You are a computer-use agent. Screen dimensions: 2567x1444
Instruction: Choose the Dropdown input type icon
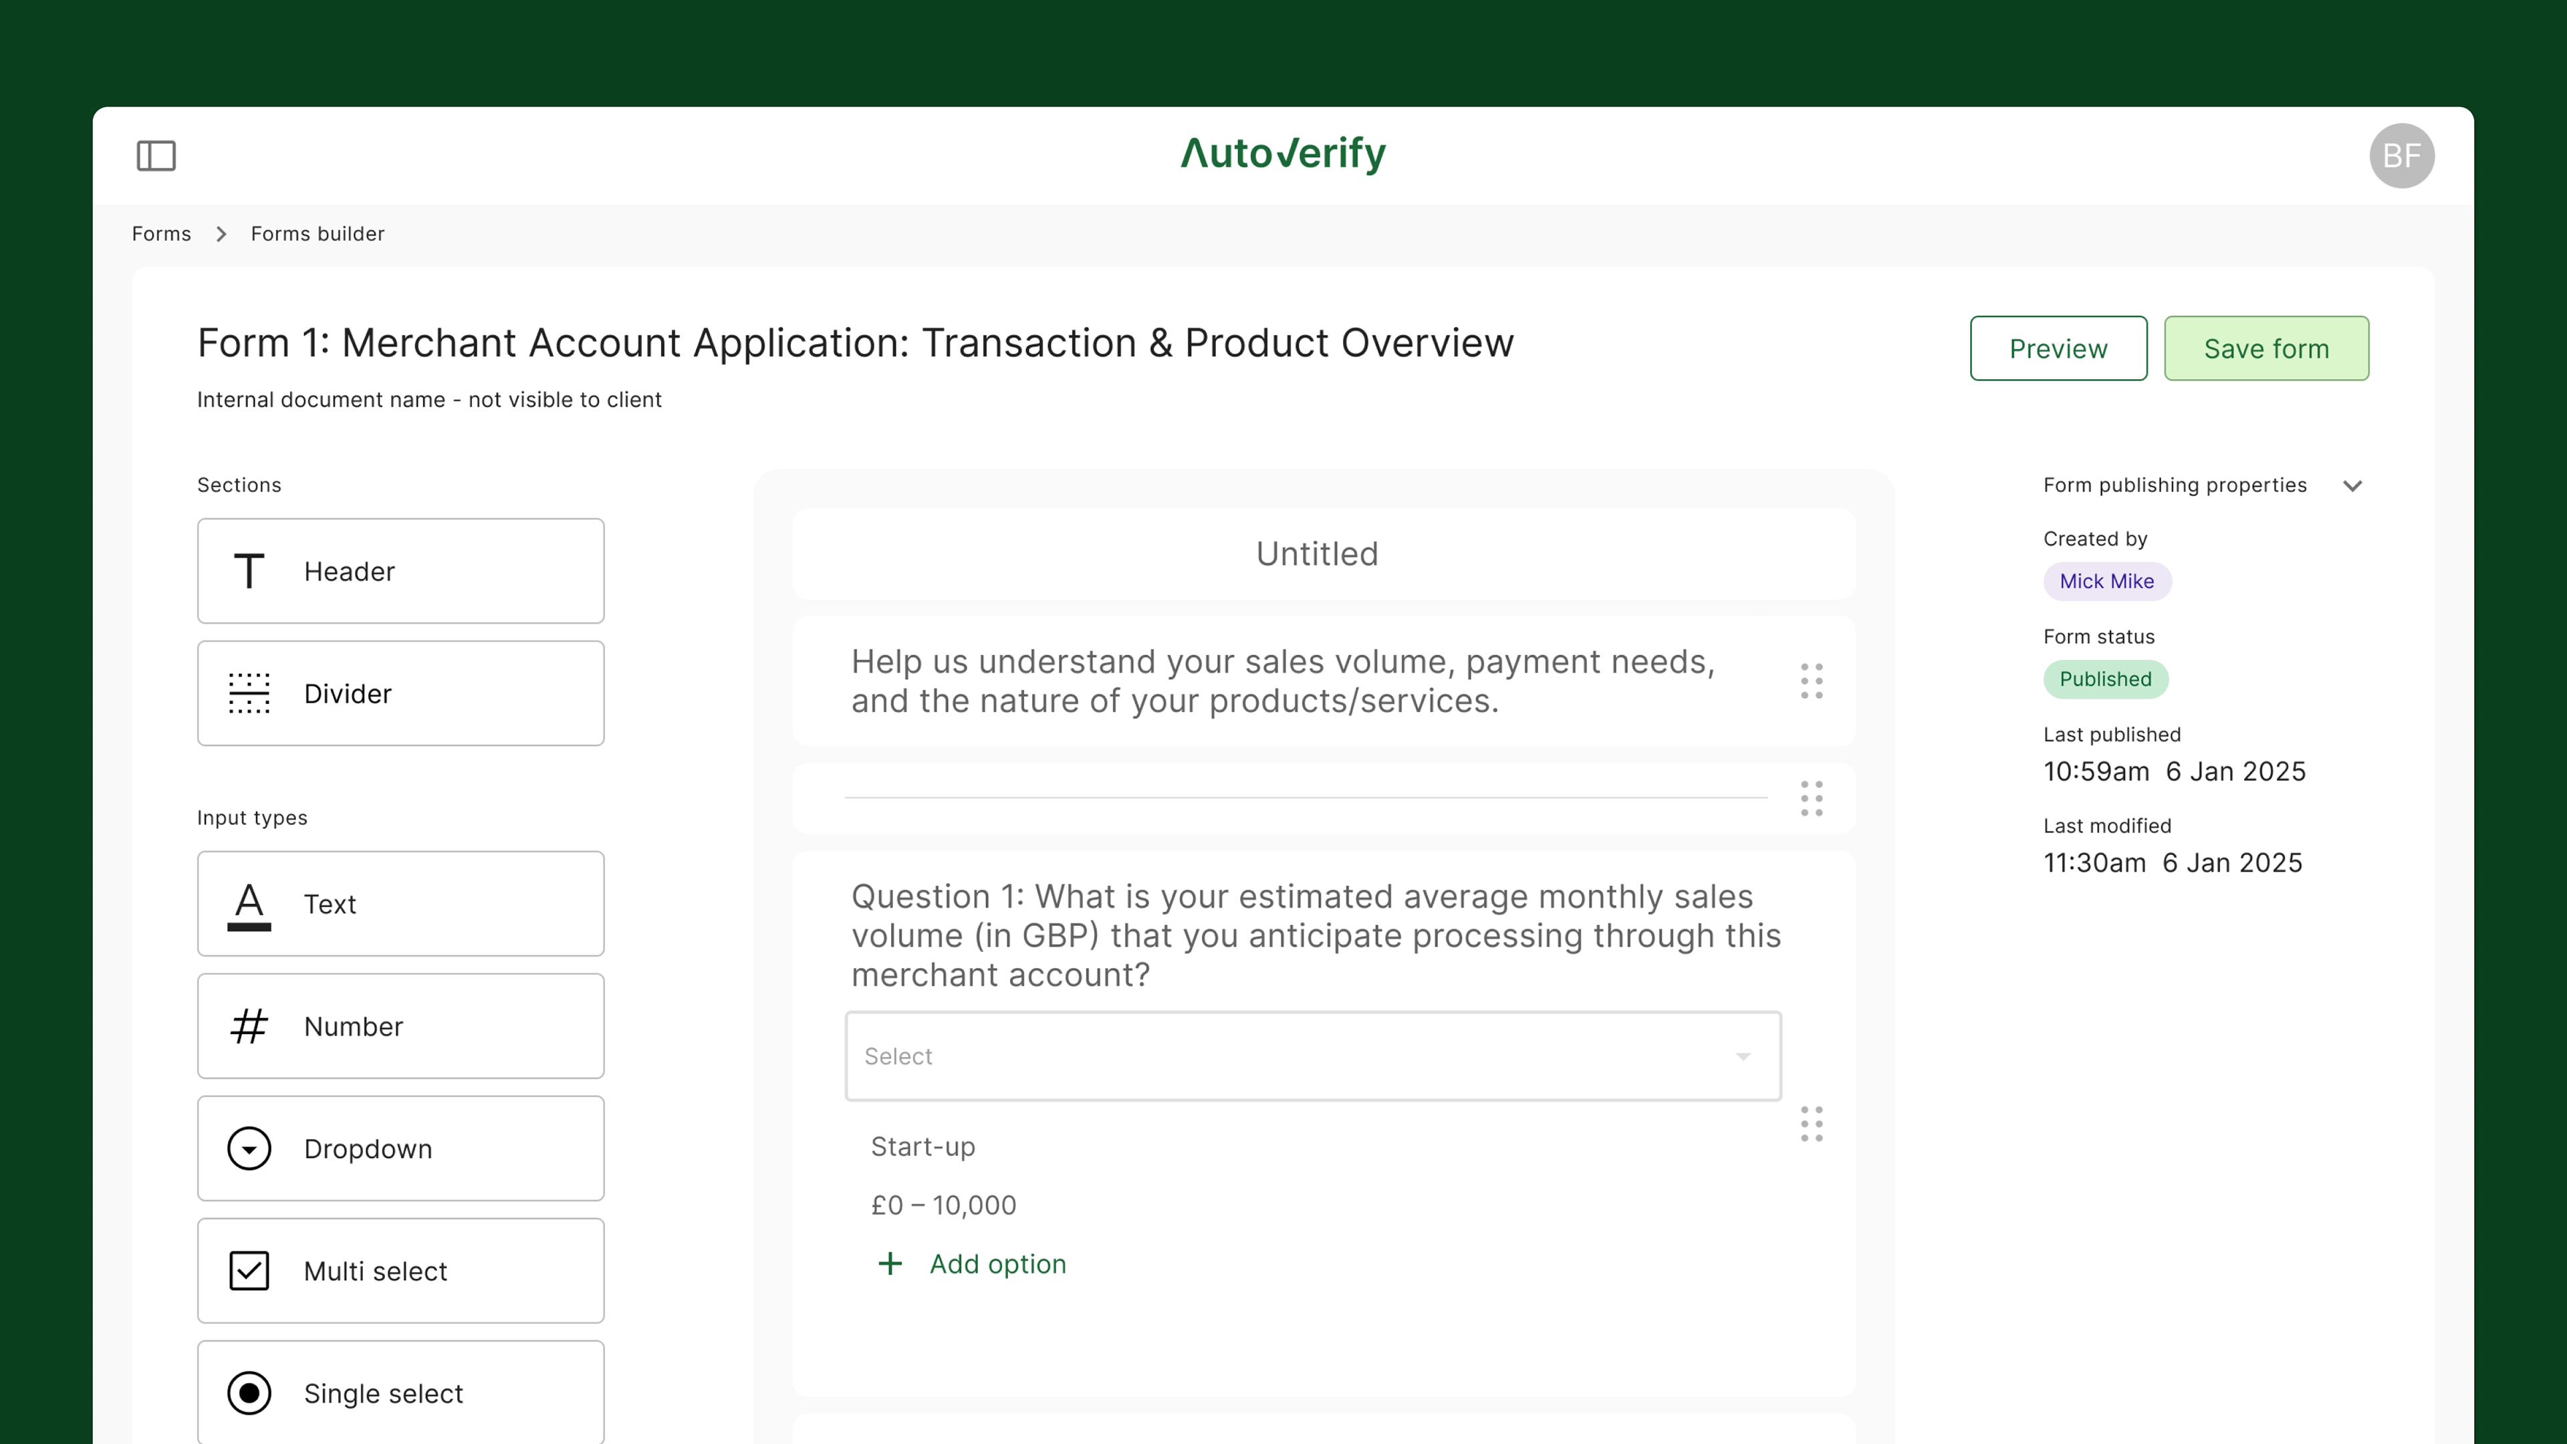tap(248, 1149)
